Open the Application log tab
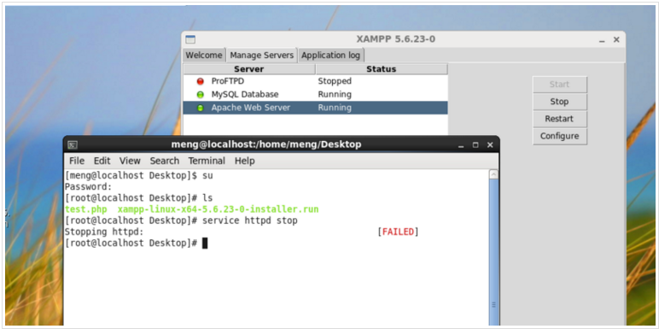 (330, 55)
